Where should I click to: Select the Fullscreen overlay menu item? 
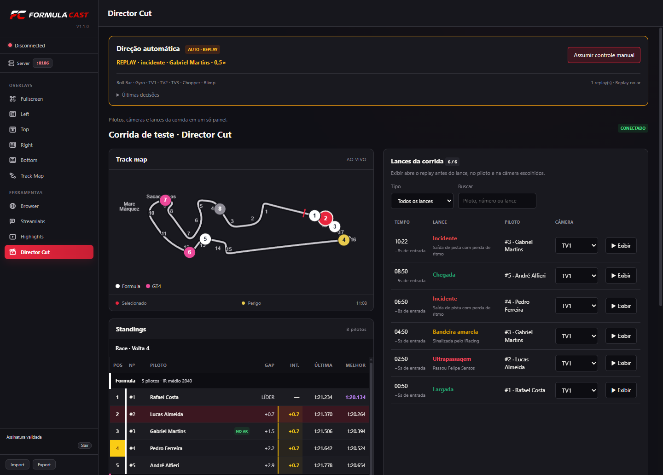pos(49,99)
